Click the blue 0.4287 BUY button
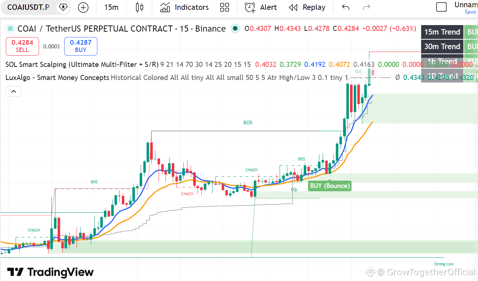 coord(81,46)
